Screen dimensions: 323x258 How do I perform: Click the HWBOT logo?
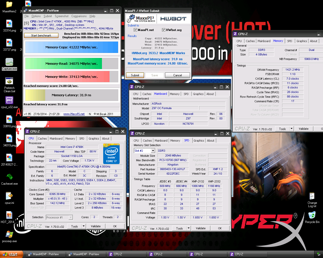[173, 19]
